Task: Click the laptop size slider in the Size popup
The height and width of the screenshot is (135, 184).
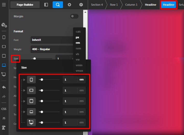Action: click(x=49, y=112)
